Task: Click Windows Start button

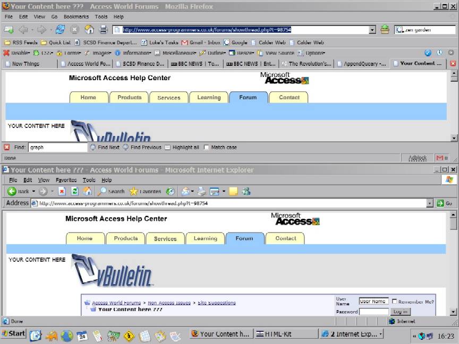Action: [x=13, y=333]
